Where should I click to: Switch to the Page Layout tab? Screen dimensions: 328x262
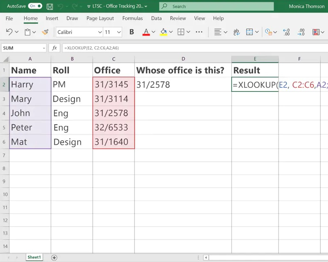tap(100, 18)
